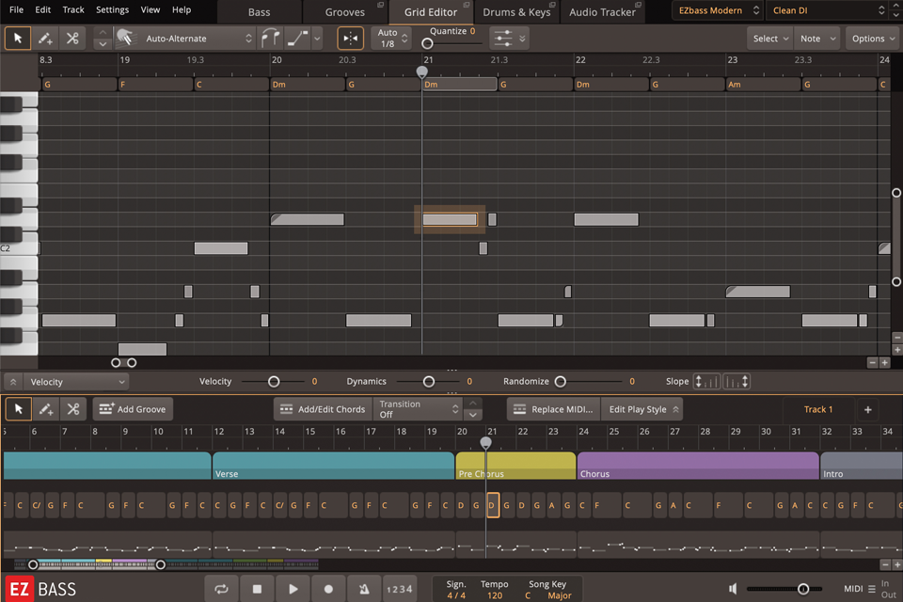This screenshot has height=602, width=903.
Task: Click the note articulation icon beside Auto-Alternate
Action: click(273, 39)
